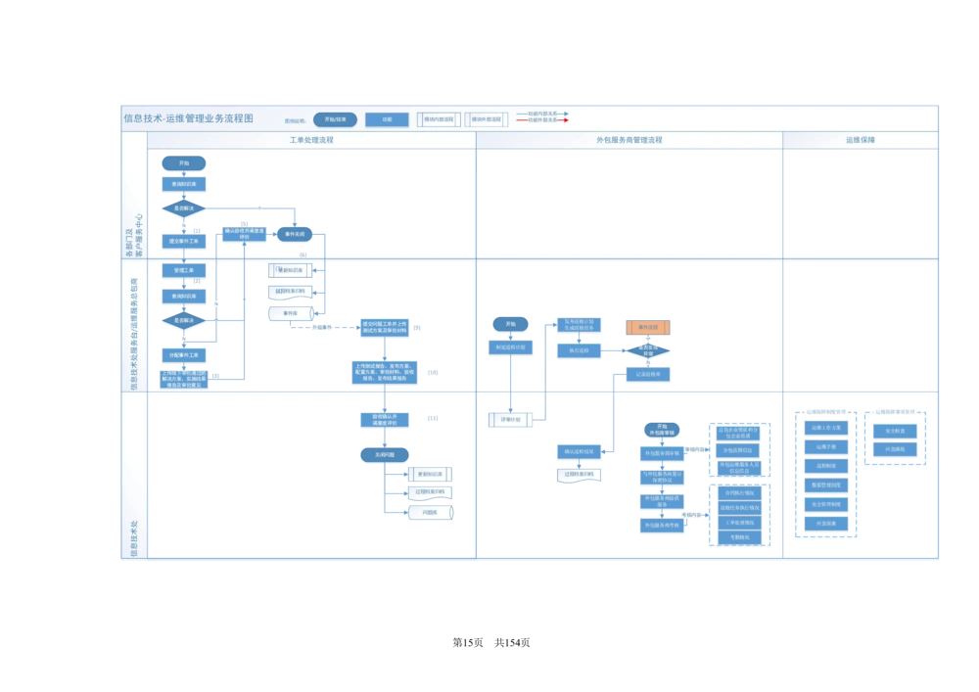Select the 外包服务商考核 box
The width and height of the screenshot is (979, 692).
coord(662,526)
